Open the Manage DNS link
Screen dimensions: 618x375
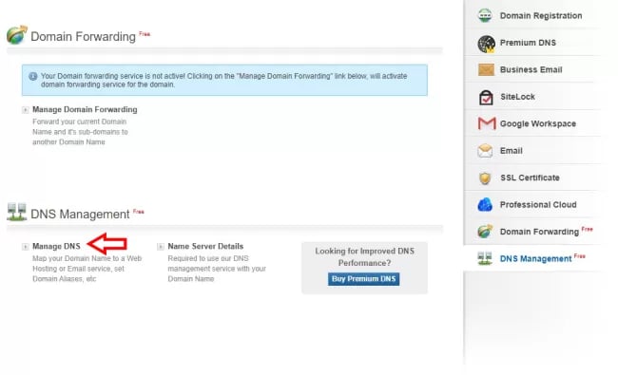click(56, 246)
